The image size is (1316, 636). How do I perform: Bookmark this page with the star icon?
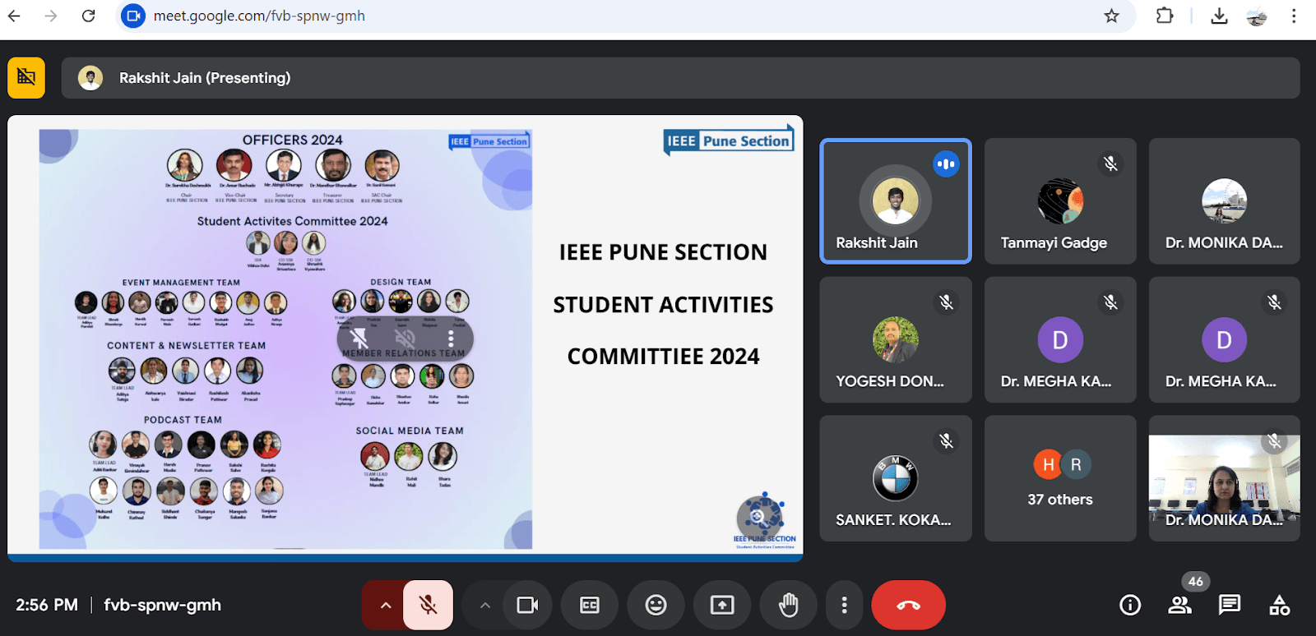[x=1112, y=16]
